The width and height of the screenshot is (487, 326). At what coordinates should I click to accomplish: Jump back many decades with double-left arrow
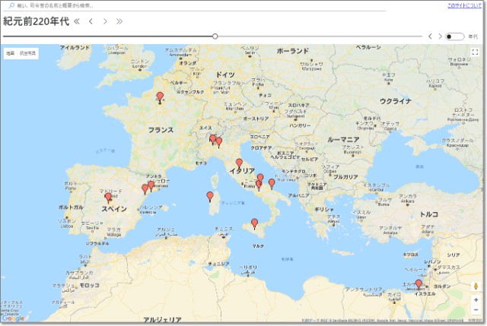tap(76, 21)
